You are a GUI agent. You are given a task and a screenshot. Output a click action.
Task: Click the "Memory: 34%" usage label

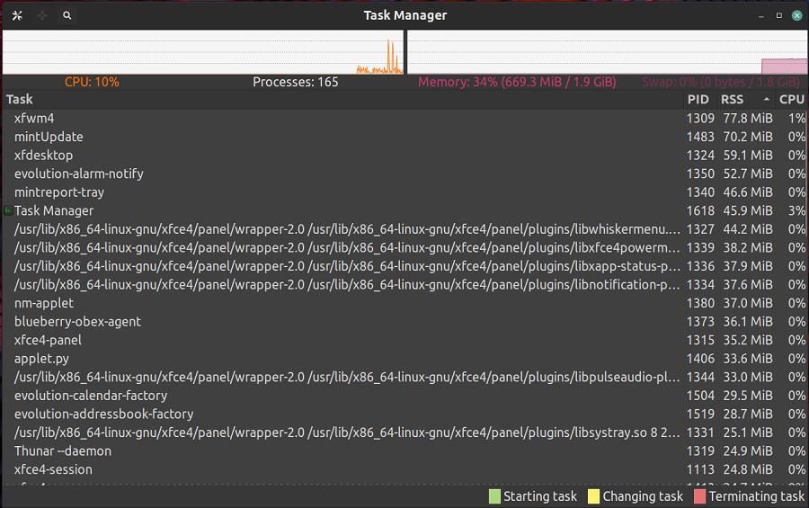pyautogui.click(x=517, y=82)
